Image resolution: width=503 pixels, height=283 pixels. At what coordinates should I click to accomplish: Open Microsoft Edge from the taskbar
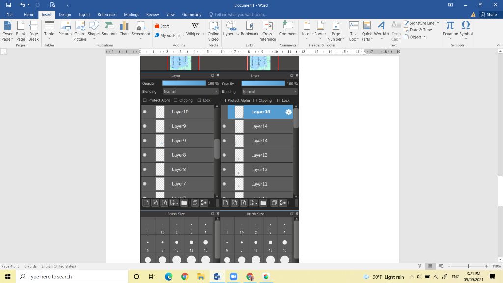168,276
